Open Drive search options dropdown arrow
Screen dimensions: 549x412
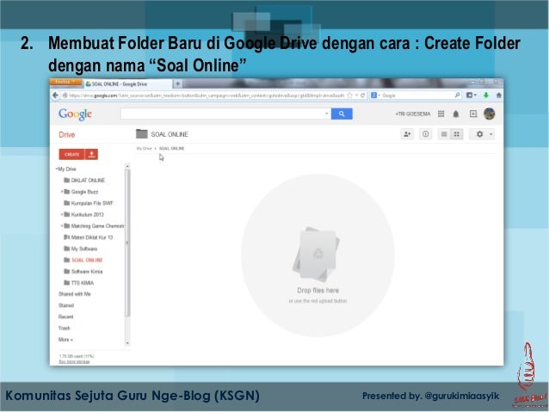[327, 114]
